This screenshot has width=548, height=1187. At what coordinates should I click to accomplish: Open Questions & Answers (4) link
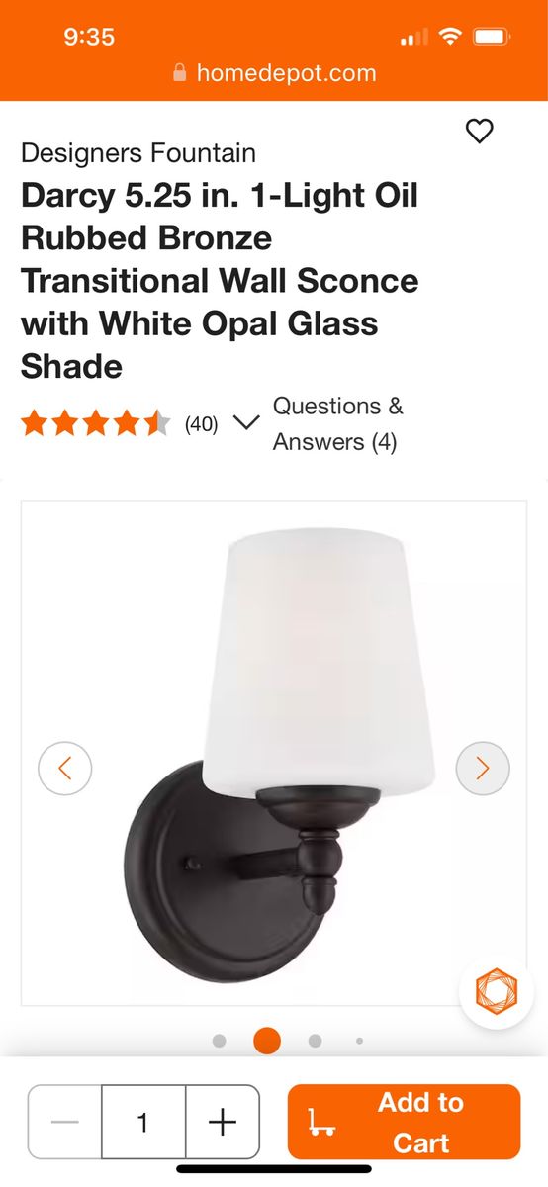338,424
